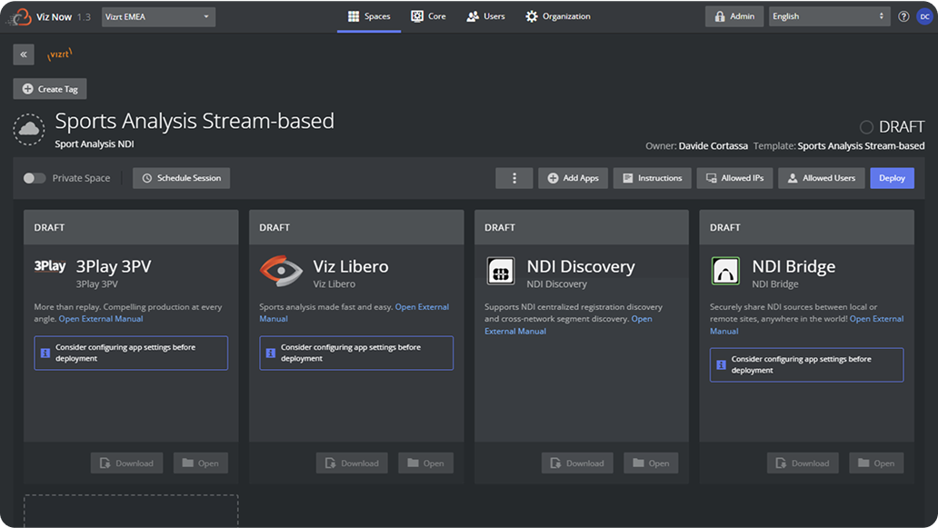Viewport: 938px width, 528px height.
Task: Click Download on the NDI Bridge card
Action: [x=803, y=463]
